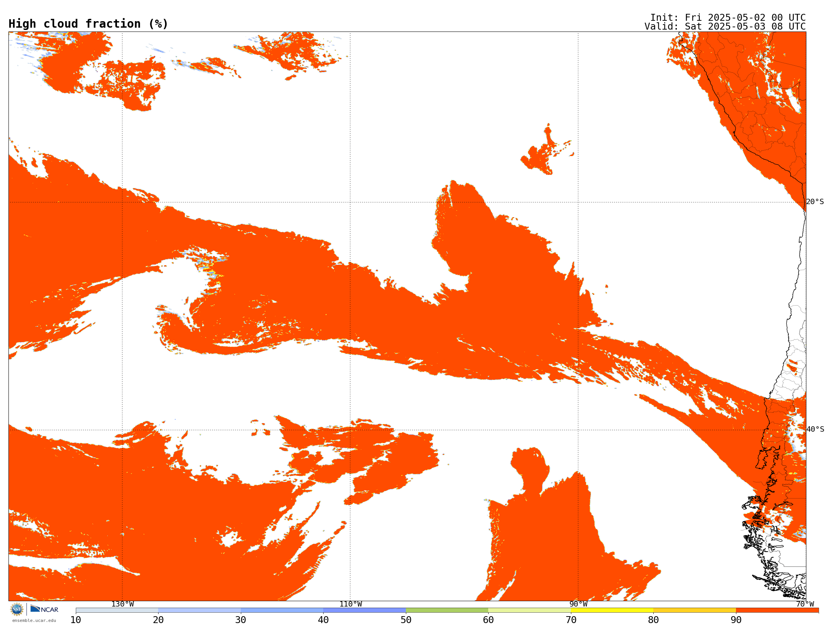
Task: Click the colorbar tick label 40
Action: pos(323,620)
